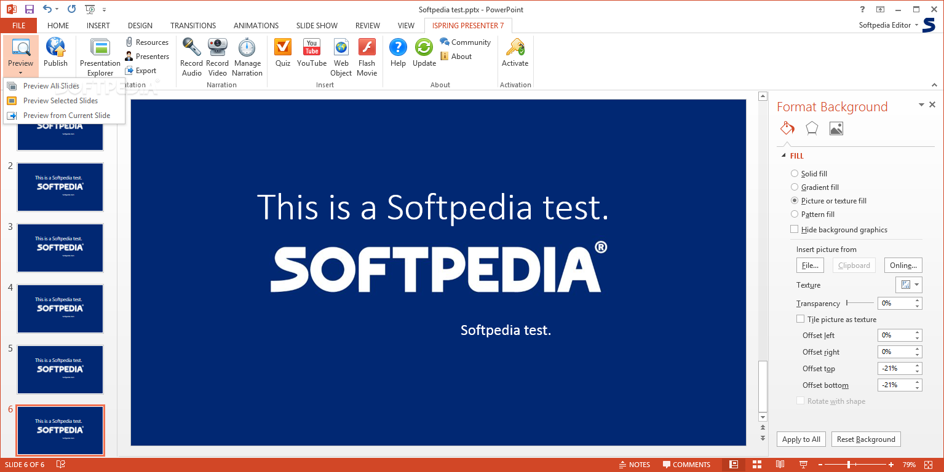Select Picture or texture fill option
The width and height of the screenshot is (944, 472).
pyautogui.click(x=828, y=201)
